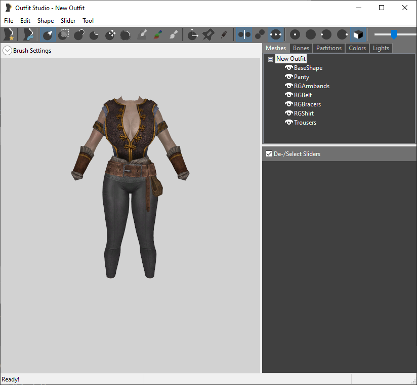Maximize the Outfit Studio window

[382, 8]
